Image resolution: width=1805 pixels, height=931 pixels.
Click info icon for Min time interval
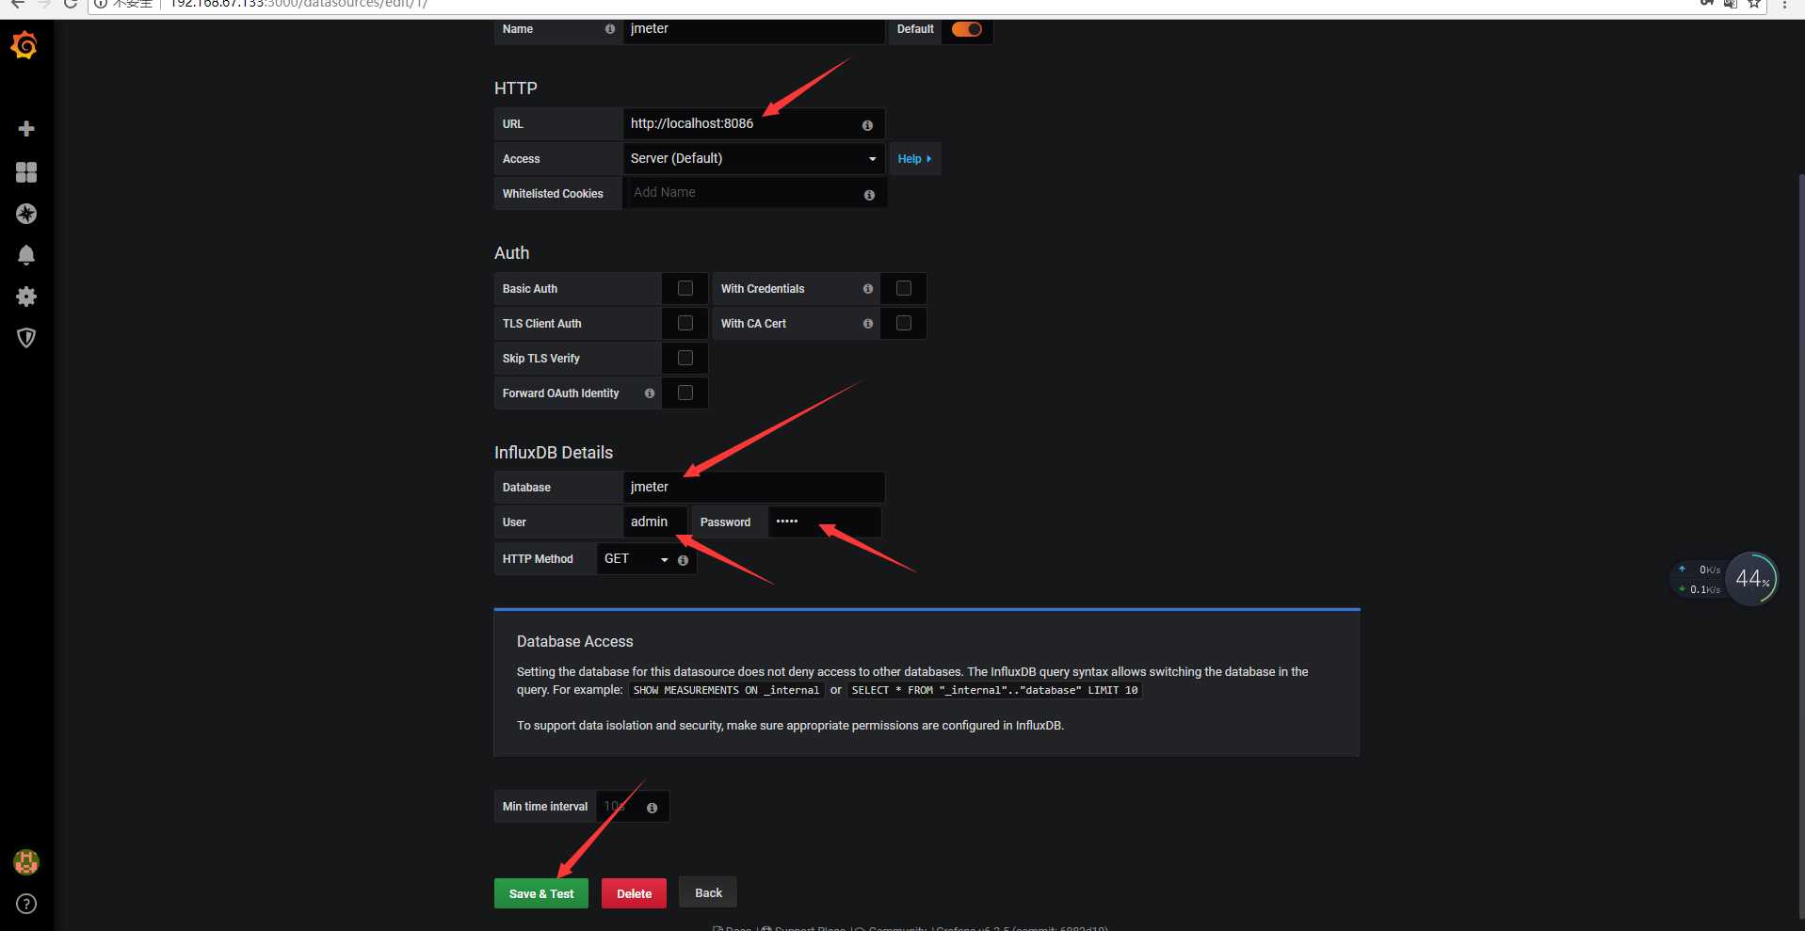click(x=652, y=808)
